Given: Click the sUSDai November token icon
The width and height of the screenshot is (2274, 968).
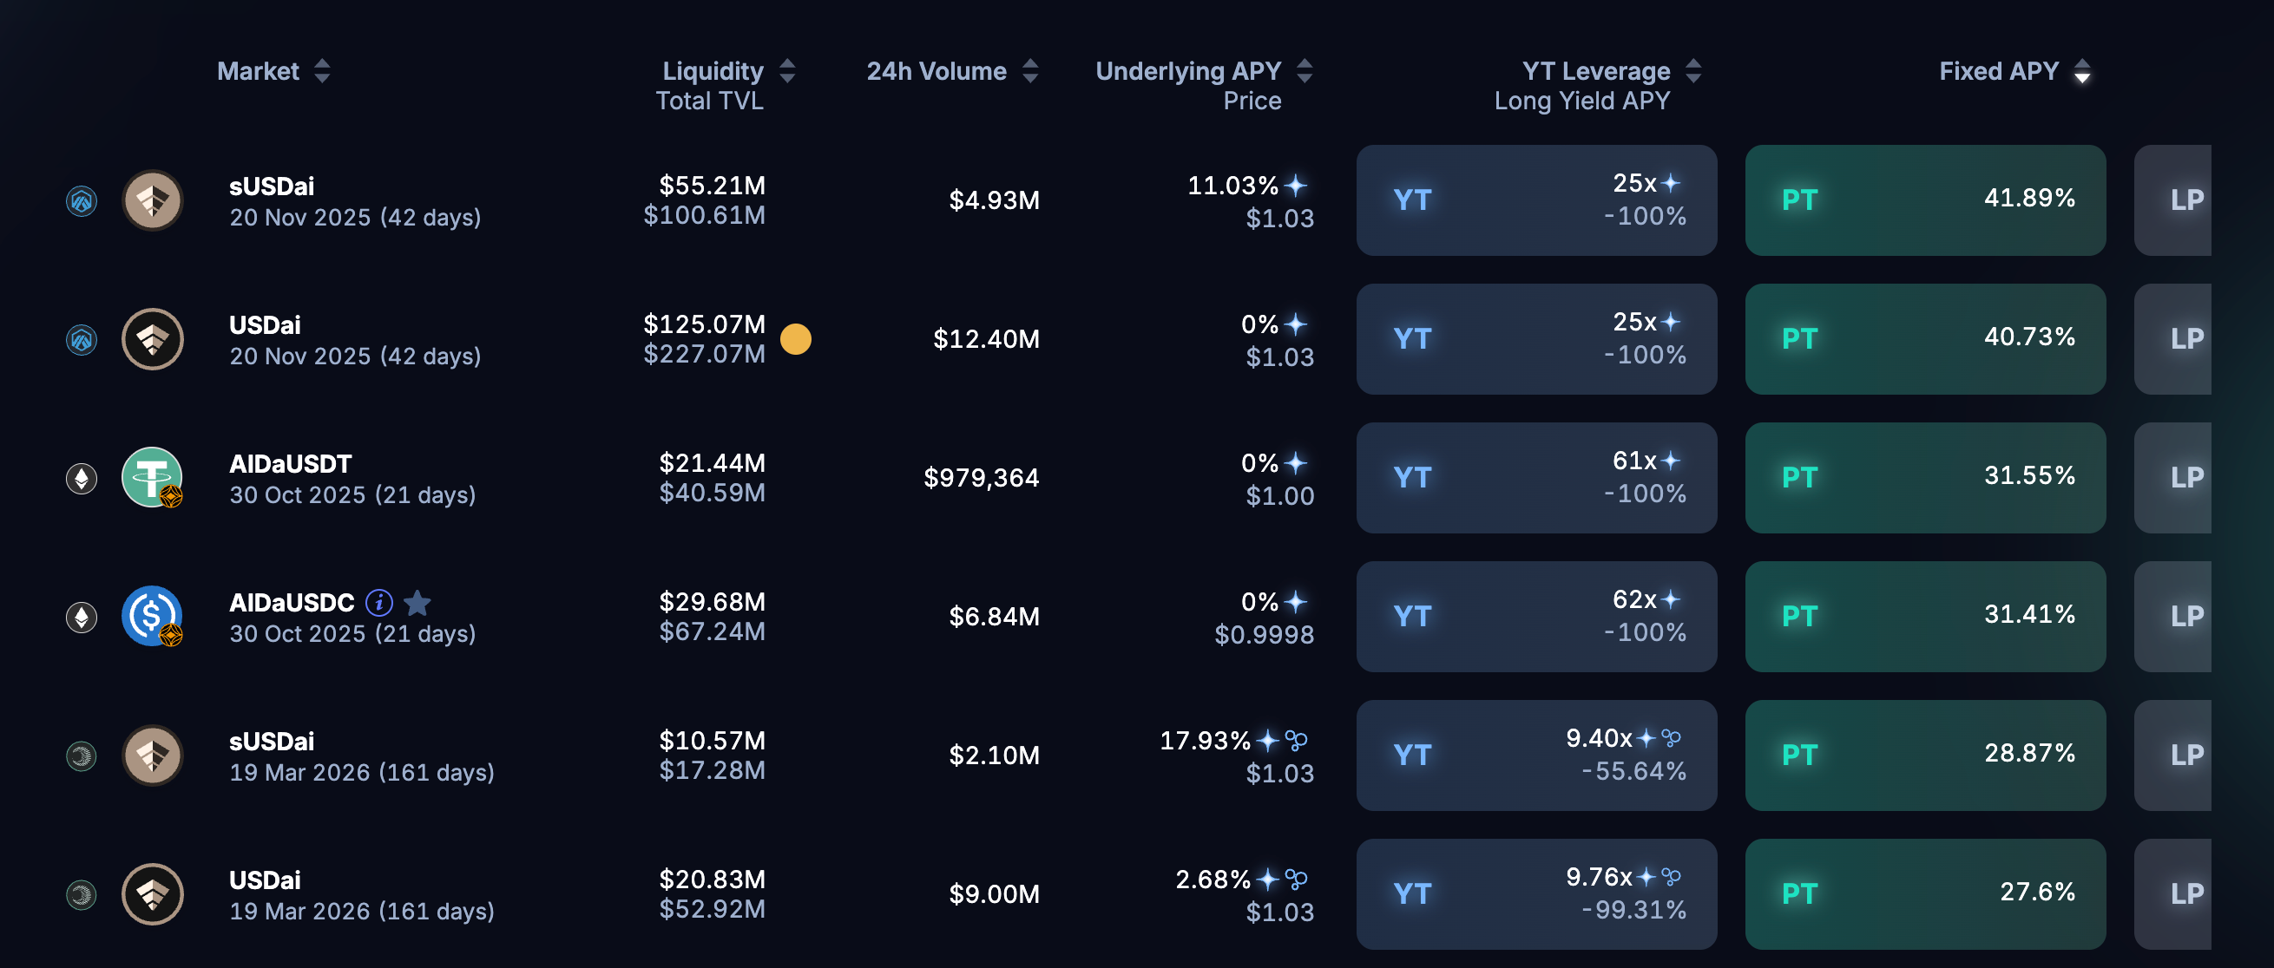Looking at the screenshot, I should pos(152,200).
